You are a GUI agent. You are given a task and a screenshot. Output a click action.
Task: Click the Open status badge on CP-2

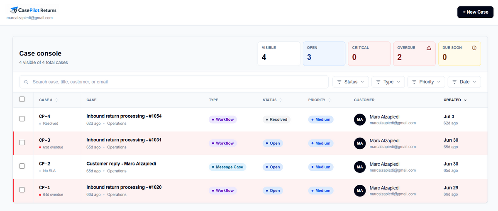pos(273,167)
